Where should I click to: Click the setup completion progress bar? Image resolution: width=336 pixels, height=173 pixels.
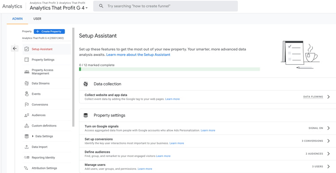(x=169, y=69)
